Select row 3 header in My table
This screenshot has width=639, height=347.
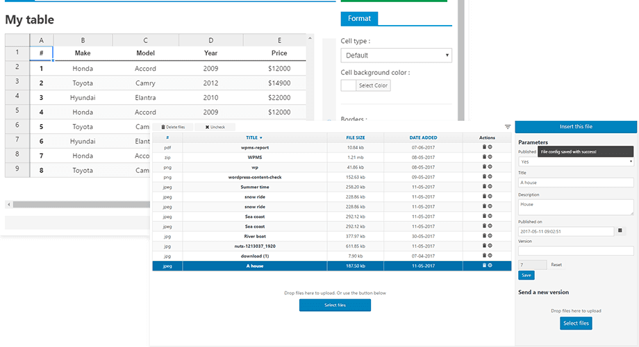(x=17, y=82)
